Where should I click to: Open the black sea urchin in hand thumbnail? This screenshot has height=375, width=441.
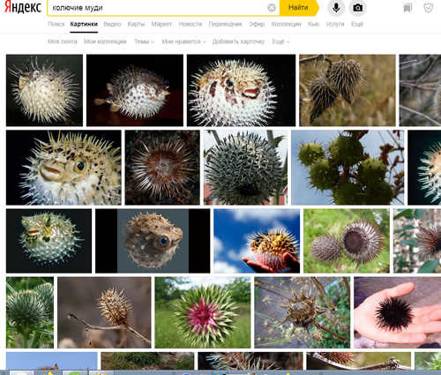point(398,312)
